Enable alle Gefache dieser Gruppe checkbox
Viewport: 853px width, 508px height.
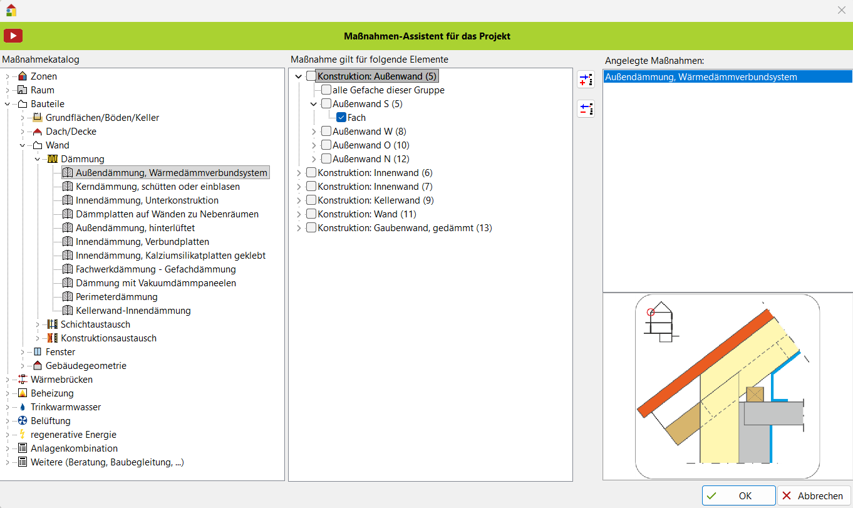point(326,90)
